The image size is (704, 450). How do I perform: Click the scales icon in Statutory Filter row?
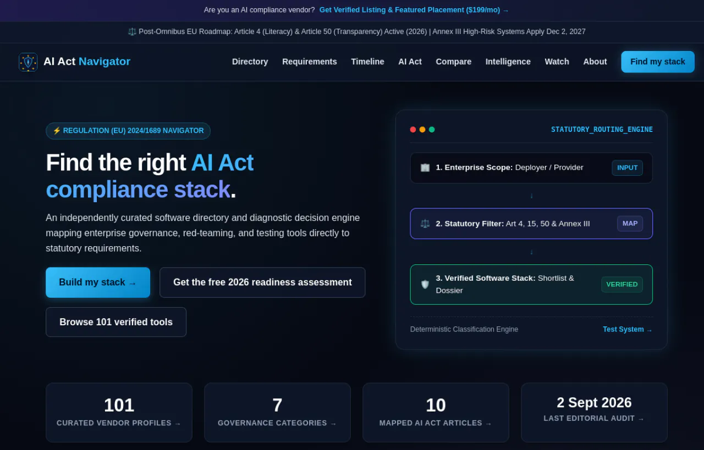pyautogui.click(x=425, y=224)
